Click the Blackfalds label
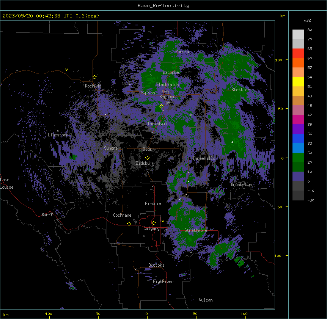The height and width of the screenshot is (319, 327). pyautogui.click(x=167, y=84)
